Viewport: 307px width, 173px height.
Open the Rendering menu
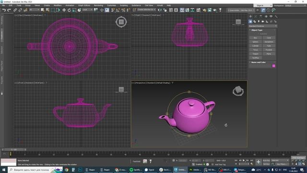98,5
